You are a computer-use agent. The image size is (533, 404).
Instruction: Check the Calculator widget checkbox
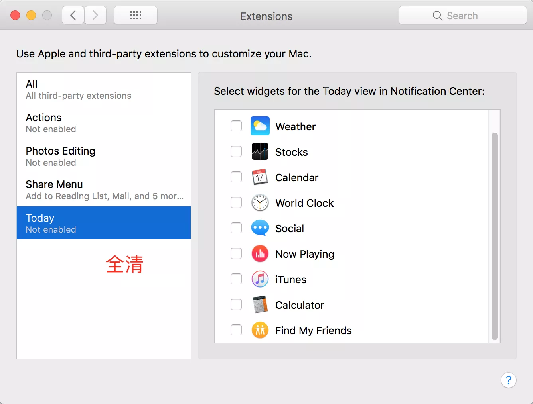(x=236, y=304)
